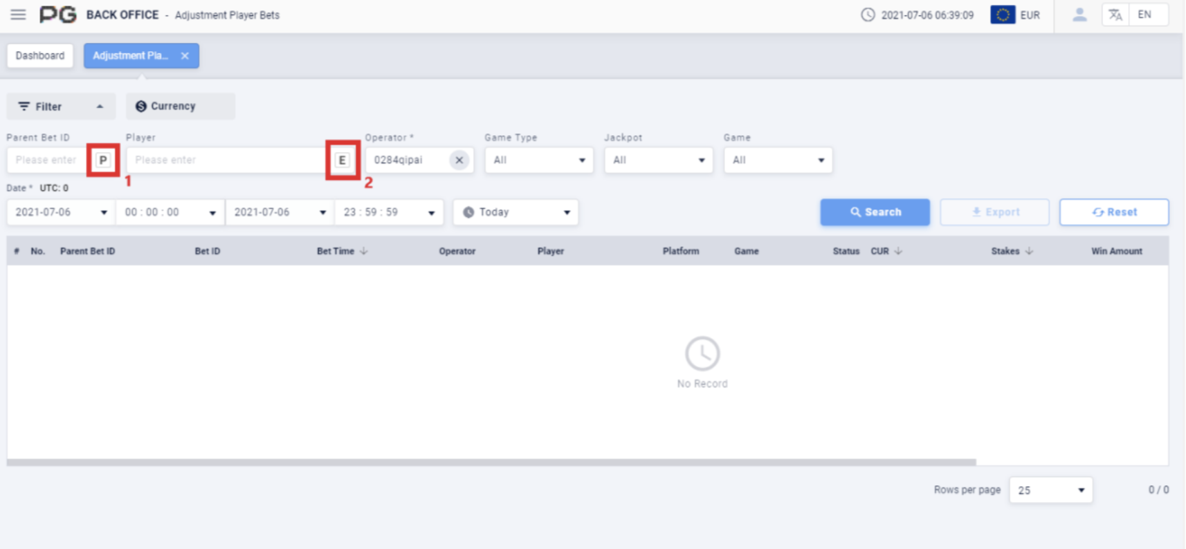Switch to the Dashboard tab
The height and width of the screenshot is (549, 1186).
pos(40,56)
